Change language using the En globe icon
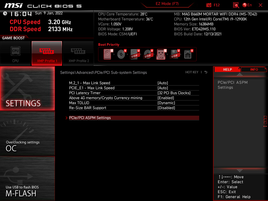The width and height of the screenshot is (268, 201). coord(247,5)
